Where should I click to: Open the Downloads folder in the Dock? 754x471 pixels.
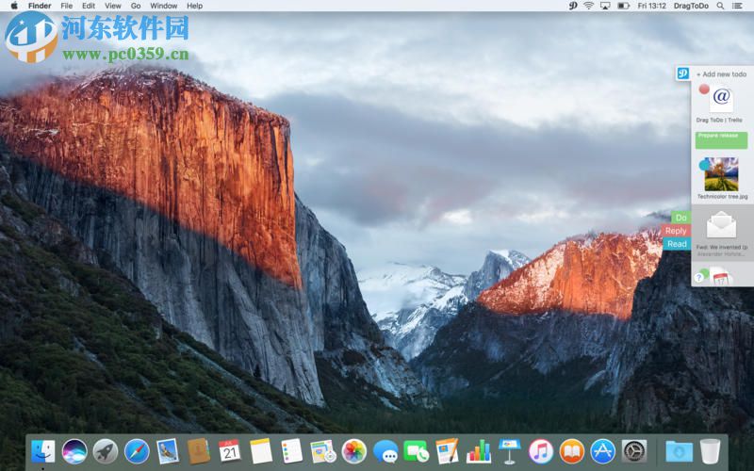679,451
